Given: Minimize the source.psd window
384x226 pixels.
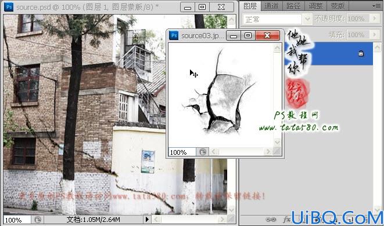Looking at the screenshot, I should [x=188, y=7].
